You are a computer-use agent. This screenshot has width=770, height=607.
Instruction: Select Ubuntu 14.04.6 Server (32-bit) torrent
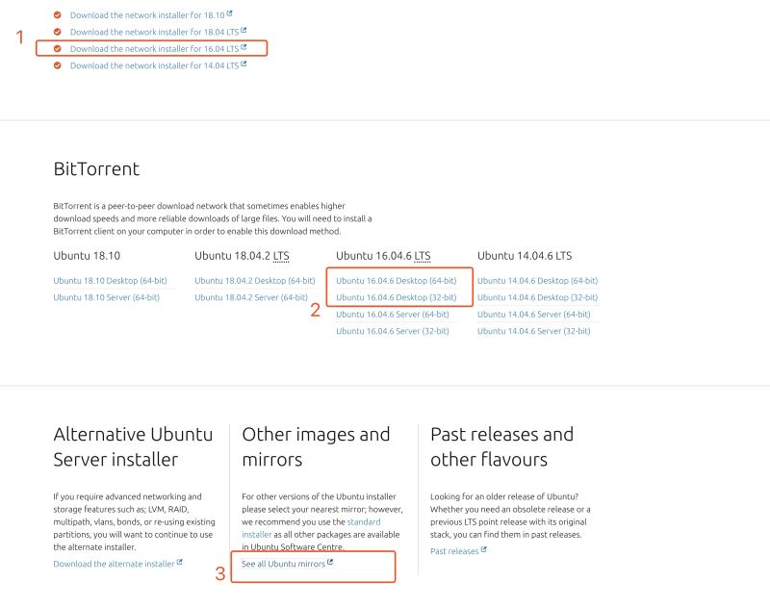tap(533, 331)
